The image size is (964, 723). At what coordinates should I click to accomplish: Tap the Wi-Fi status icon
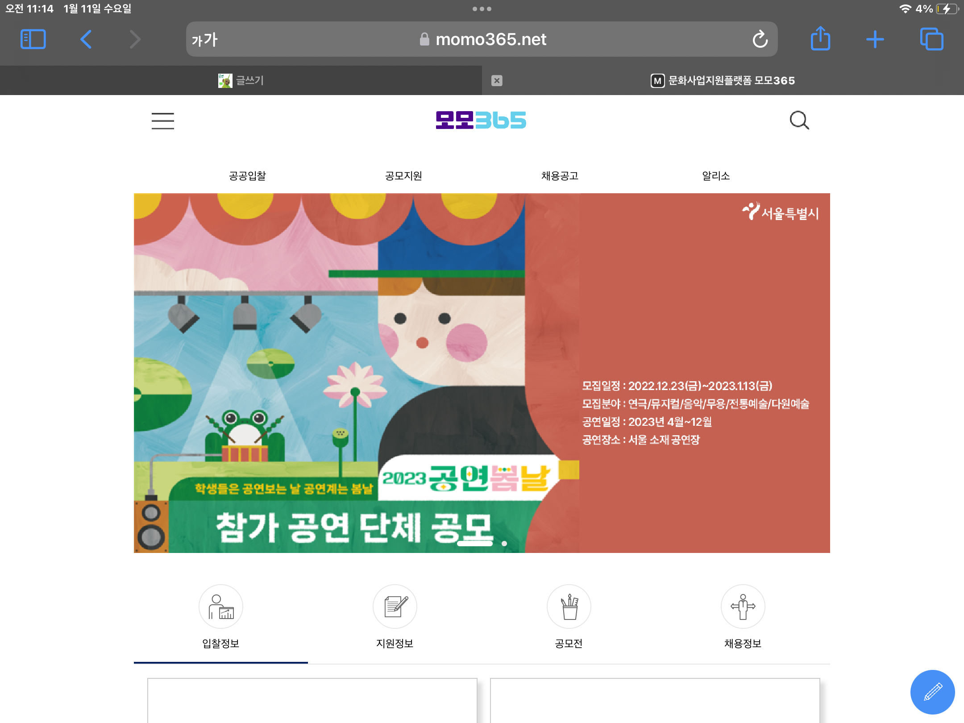905,9
